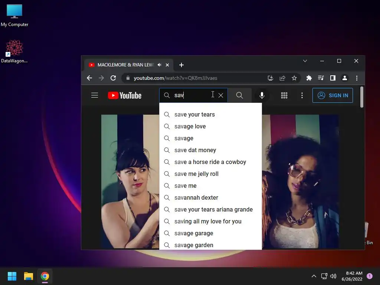Show hidden system tray icons
380x285 pixels.
click(314, 276)
